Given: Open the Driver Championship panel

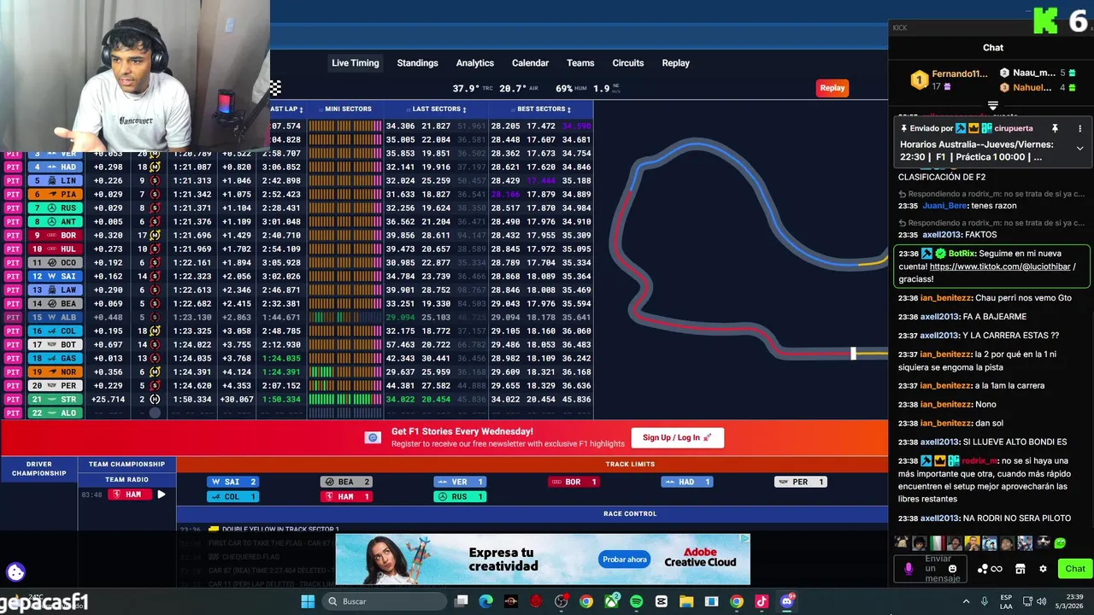Looking at the screenshot, I should (38, 469).
